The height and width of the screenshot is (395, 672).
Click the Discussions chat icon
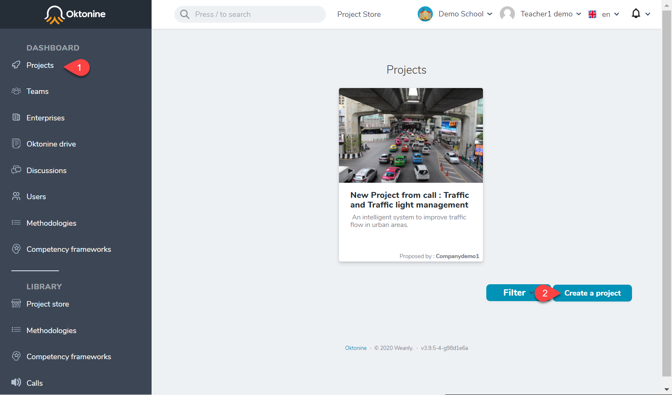pyautogui.click(x=16, y=170)
